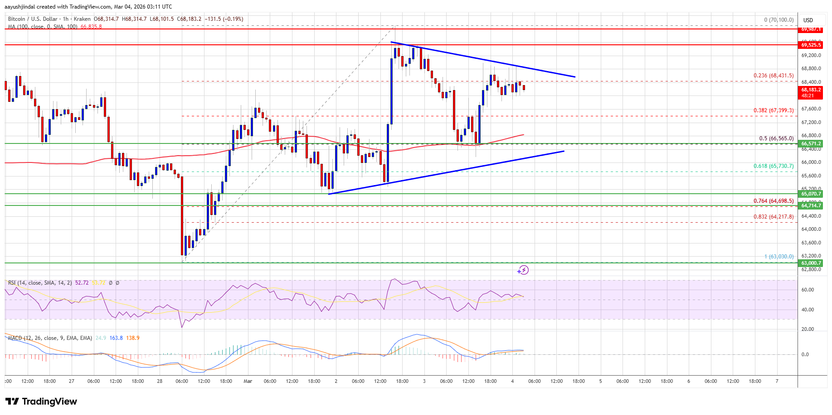Select the 0.236 Fibonacci level label
Image resolution: width=832 pixels, height=415 pixels.
coord(773,76)
